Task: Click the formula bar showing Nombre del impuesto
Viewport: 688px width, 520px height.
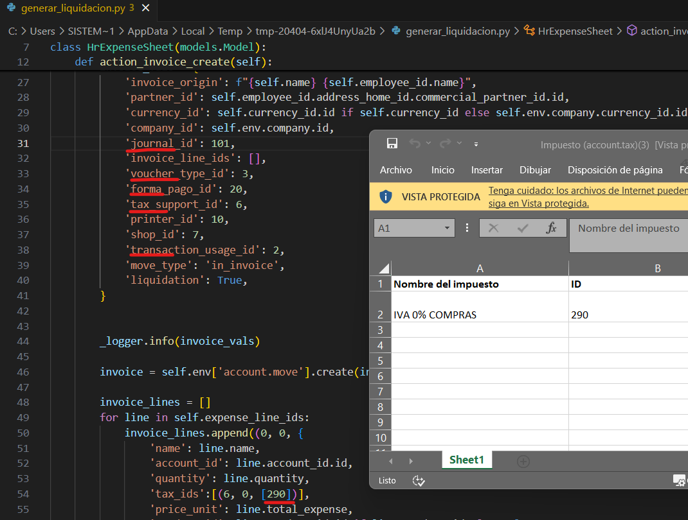Action: click(x=628, y=229)
